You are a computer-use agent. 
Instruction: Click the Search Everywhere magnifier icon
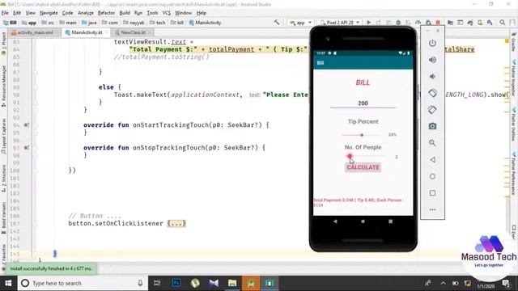tap(502, 23)
